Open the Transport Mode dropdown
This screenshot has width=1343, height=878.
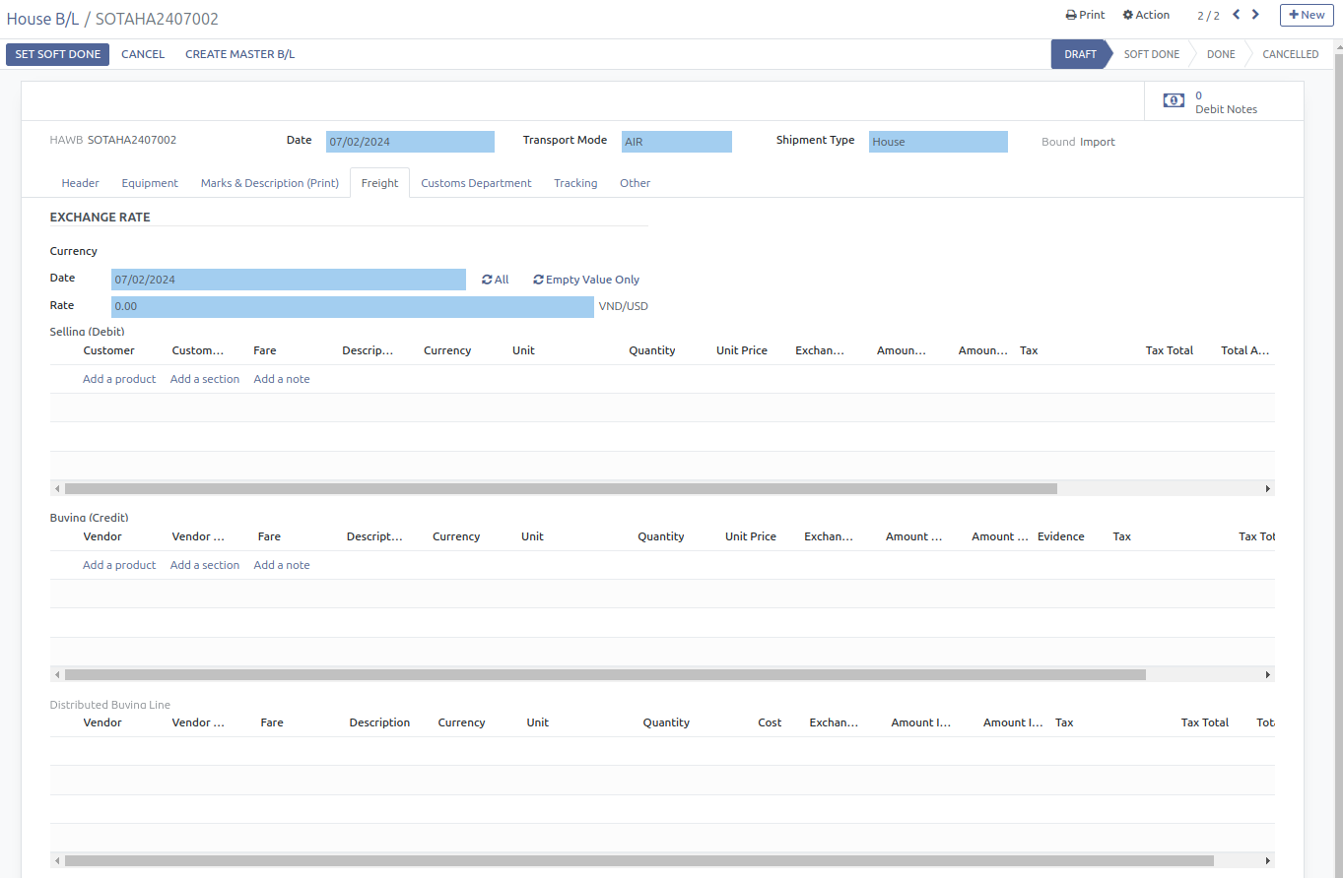click(676, 142)
